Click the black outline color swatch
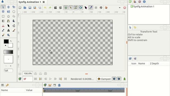This screenshot has width=170, height=96. (x=6, y=42)
